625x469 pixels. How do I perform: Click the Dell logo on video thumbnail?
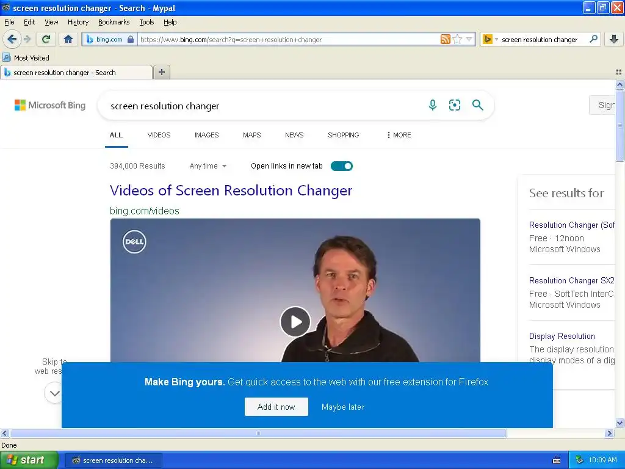pyautogui.click(x=134, y=241)
